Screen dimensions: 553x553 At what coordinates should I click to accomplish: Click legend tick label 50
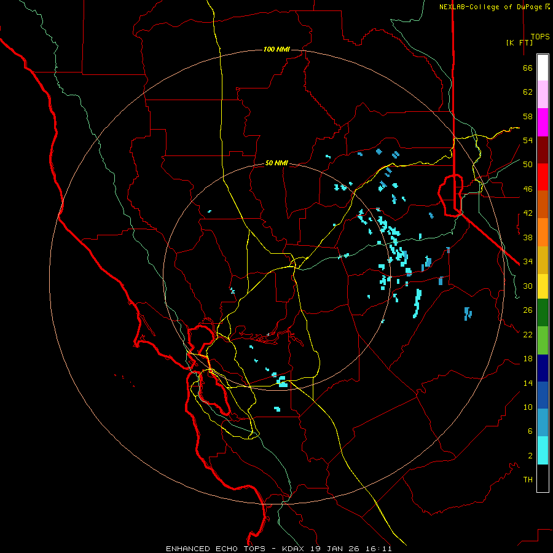point(528,165)
